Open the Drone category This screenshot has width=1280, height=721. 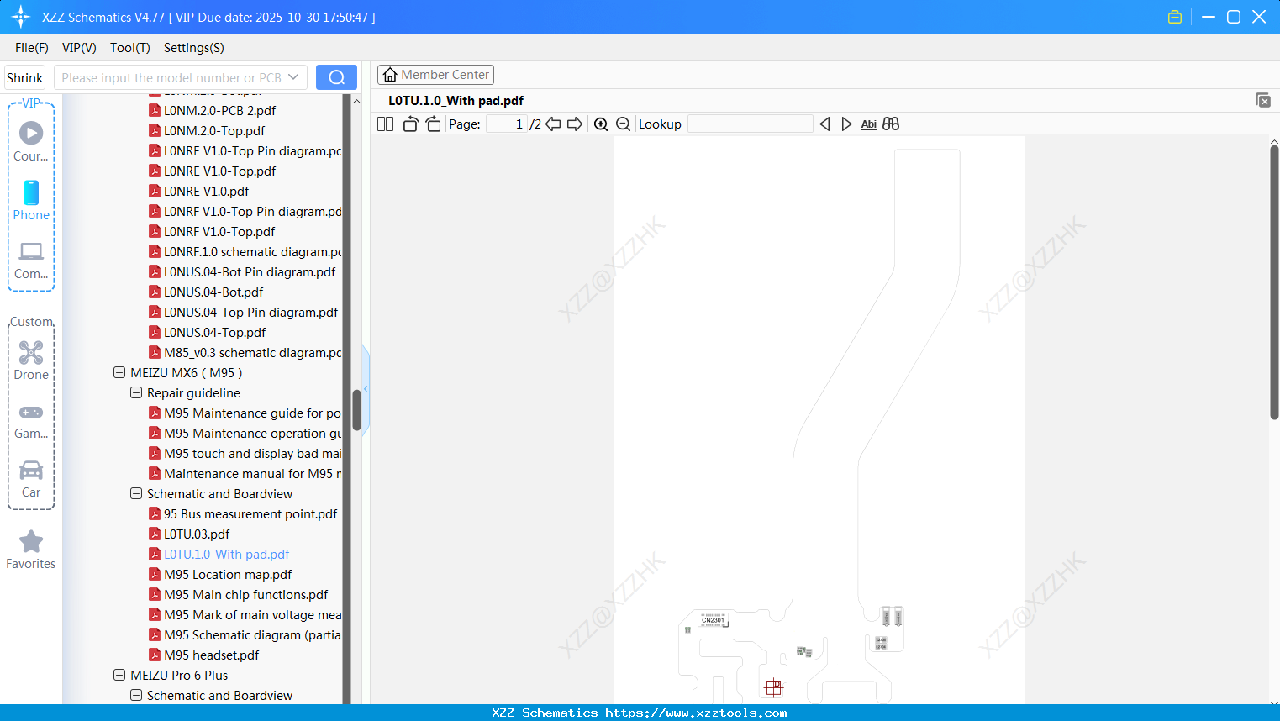coord(31,360)
